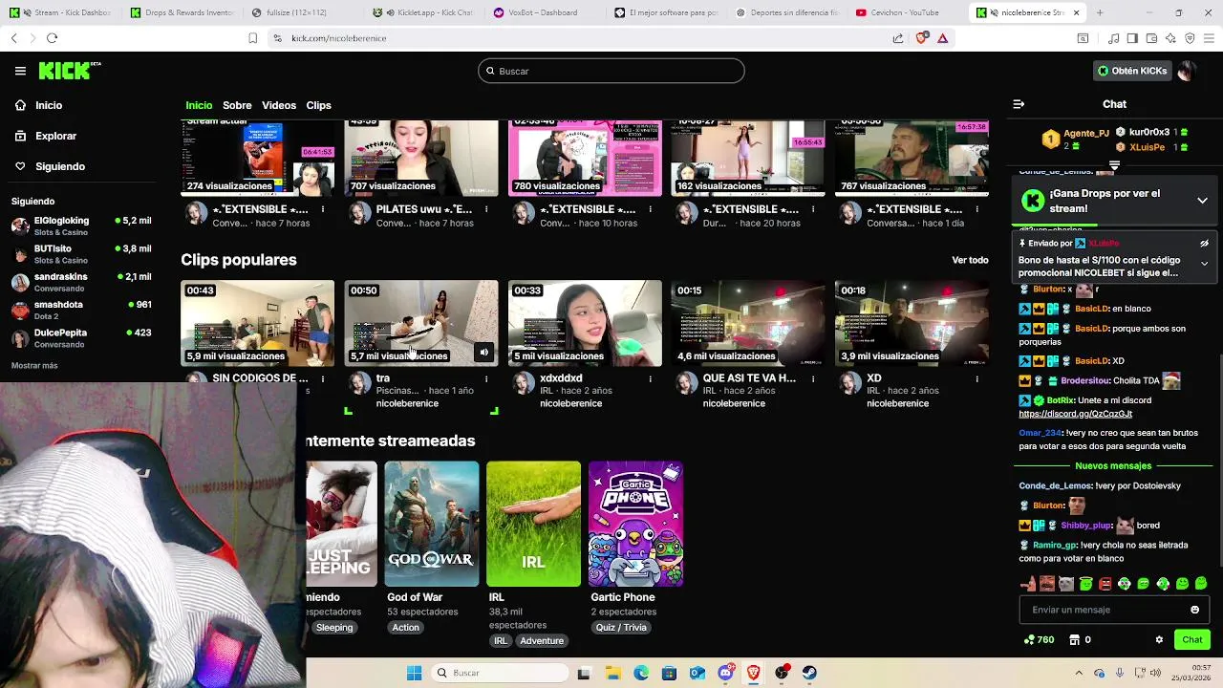Screen dimensions: 1223x688
Task: Open Explorar in the left sidebar
Action: tap(55, 136)
